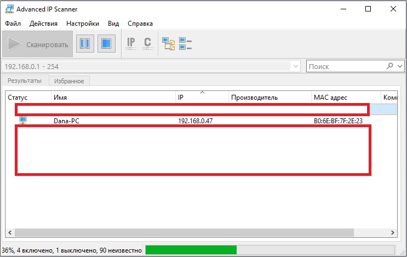Switch to the Результаты tab

pos(25,81)
